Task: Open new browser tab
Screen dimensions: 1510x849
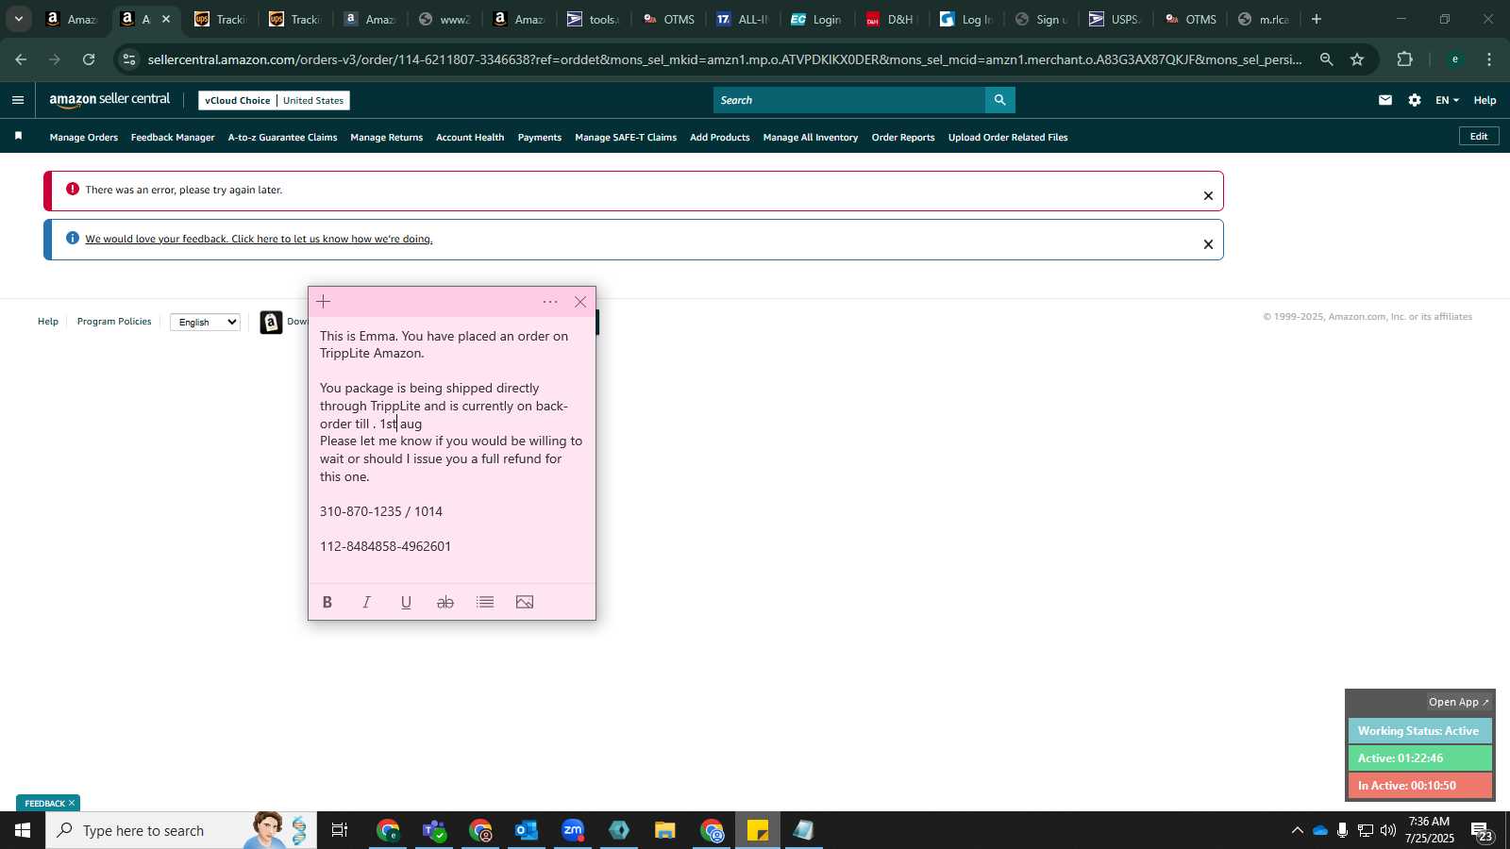Action: pyautogui.click(x=1317, y=19)
